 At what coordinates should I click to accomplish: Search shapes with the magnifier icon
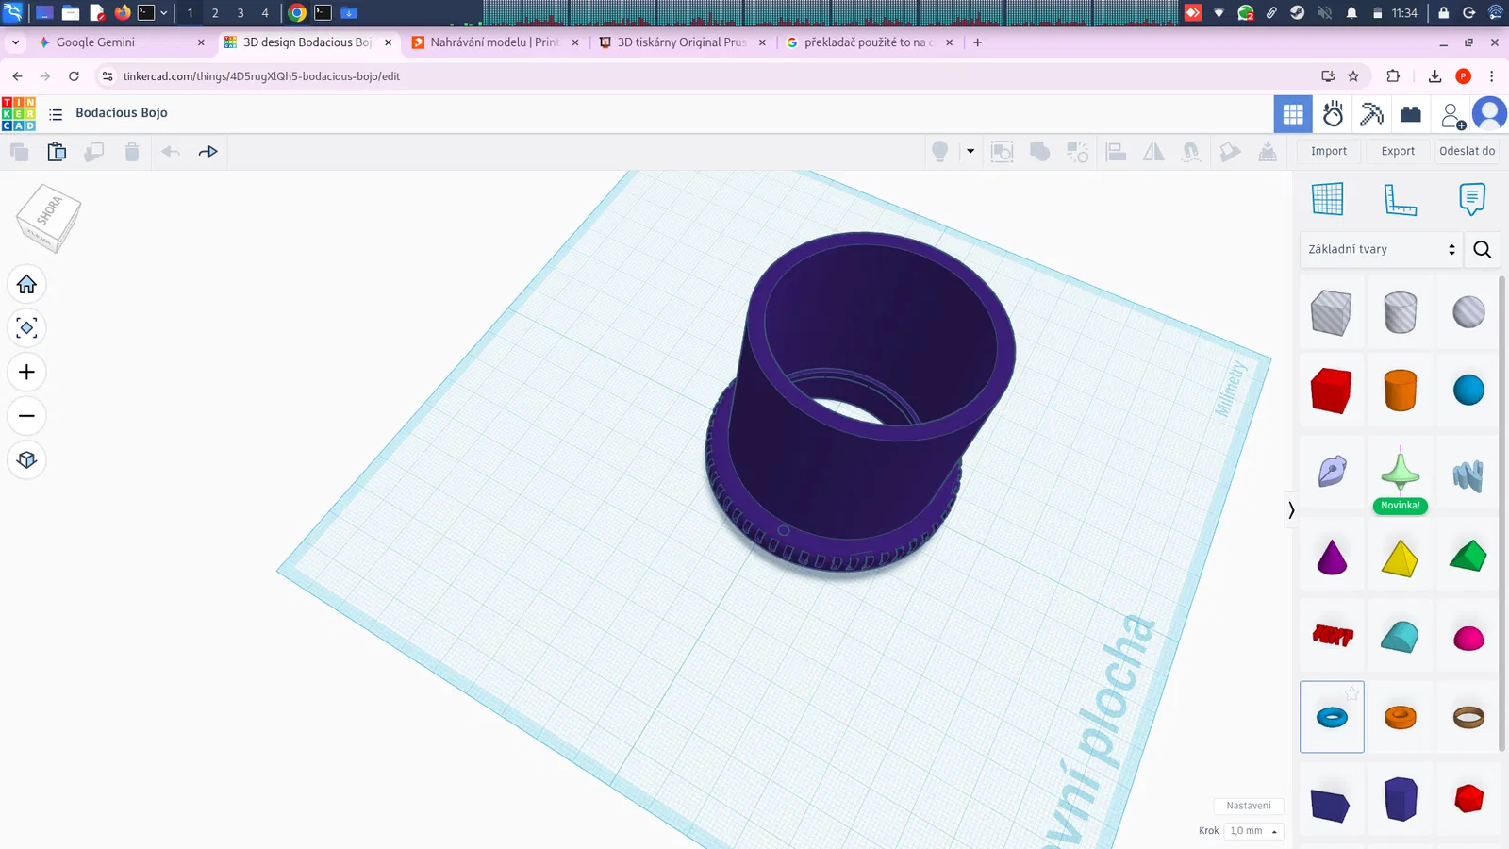coord(1483,249)
